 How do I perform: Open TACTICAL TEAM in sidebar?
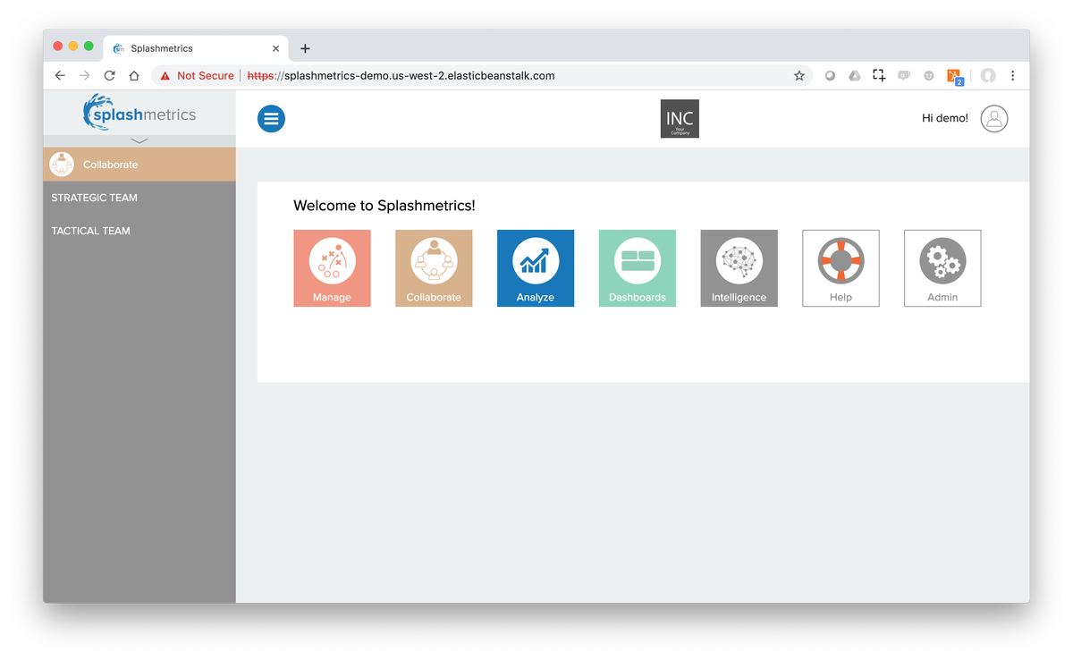click(90, 231)
